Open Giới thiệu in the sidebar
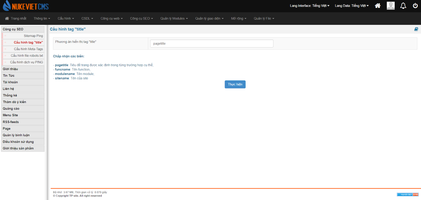 pos(23,69)
